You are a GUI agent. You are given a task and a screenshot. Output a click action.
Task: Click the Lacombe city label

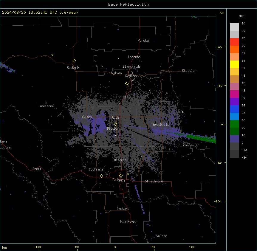coord(134,57)
